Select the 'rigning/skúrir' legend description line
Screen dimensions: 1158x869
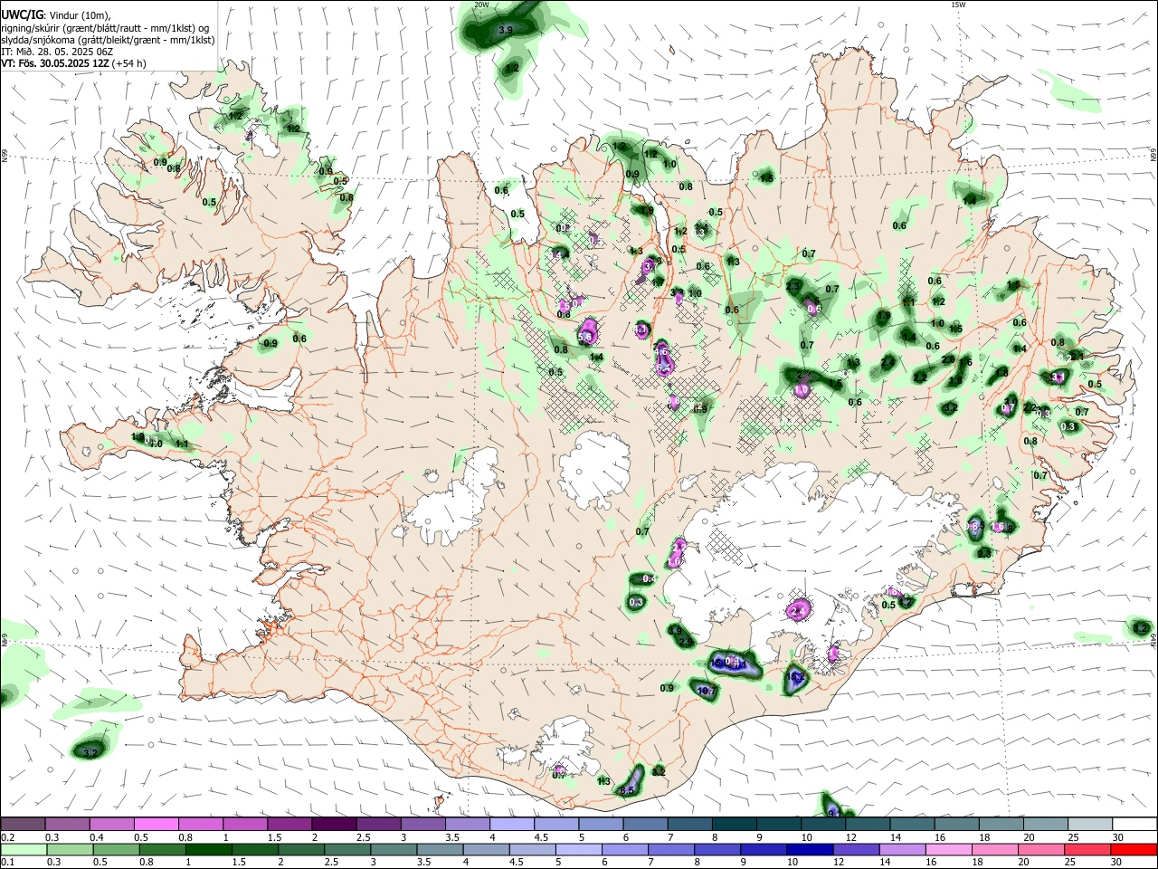click(106, 27)
